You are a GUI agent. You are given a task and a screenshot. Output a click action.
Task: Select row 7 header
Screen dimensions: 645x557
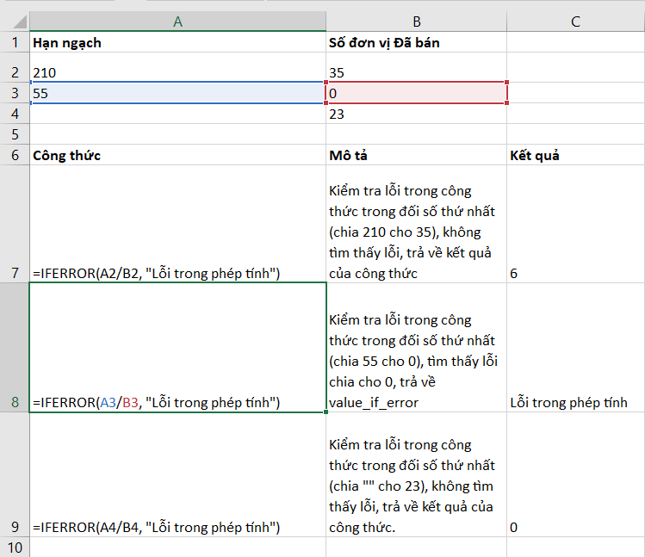[x=15, y=224]
